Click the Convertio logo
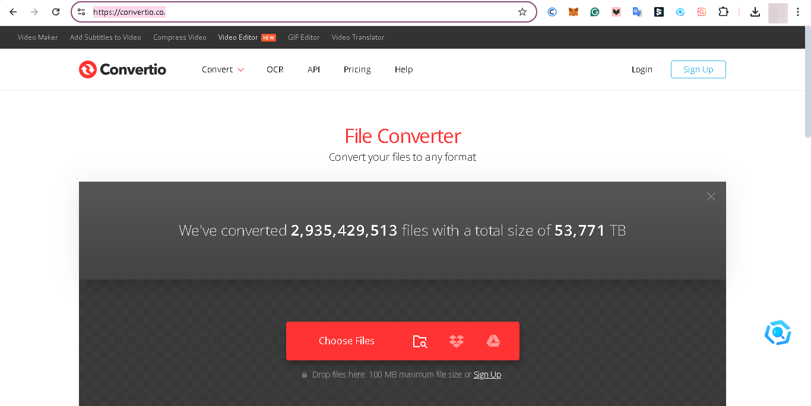811x406 pixels. click(x=122, y=69)
